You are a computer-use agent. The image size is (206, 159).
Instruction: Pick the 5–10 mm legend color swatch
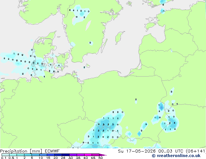point(35,155)
